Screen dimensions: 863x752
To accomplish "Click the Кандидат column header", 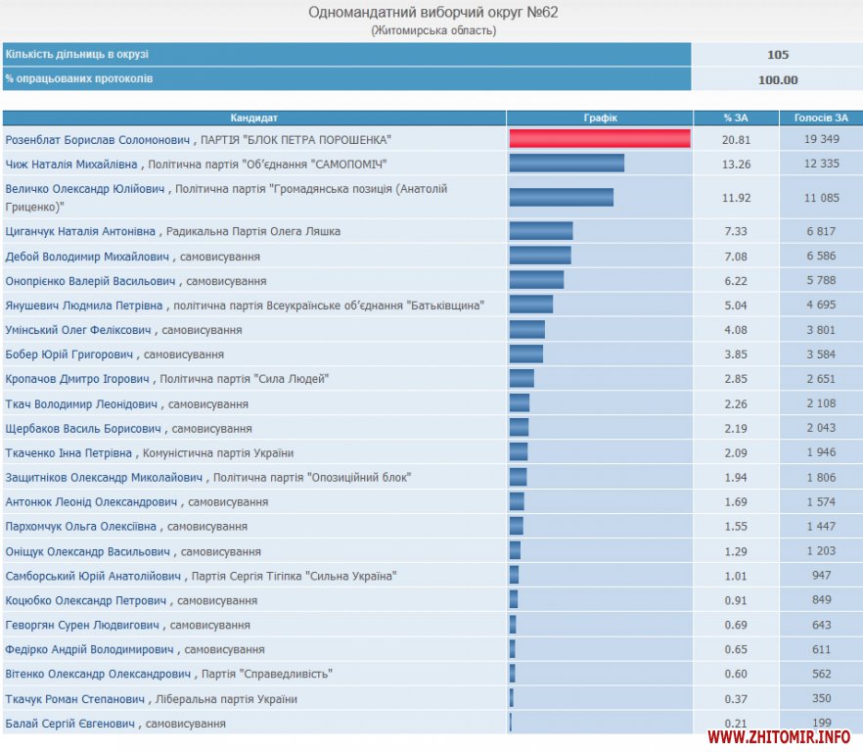I will [x=253, y=118].
